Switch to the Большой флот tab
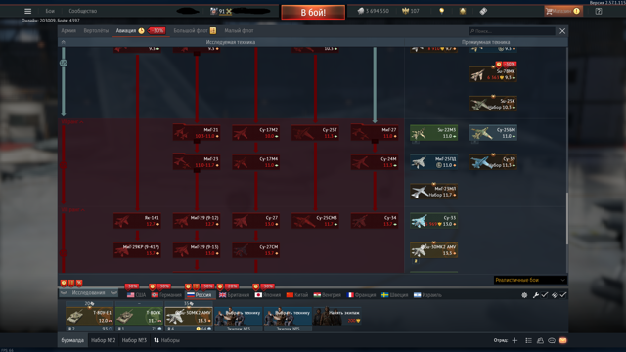 pos(191,30)
